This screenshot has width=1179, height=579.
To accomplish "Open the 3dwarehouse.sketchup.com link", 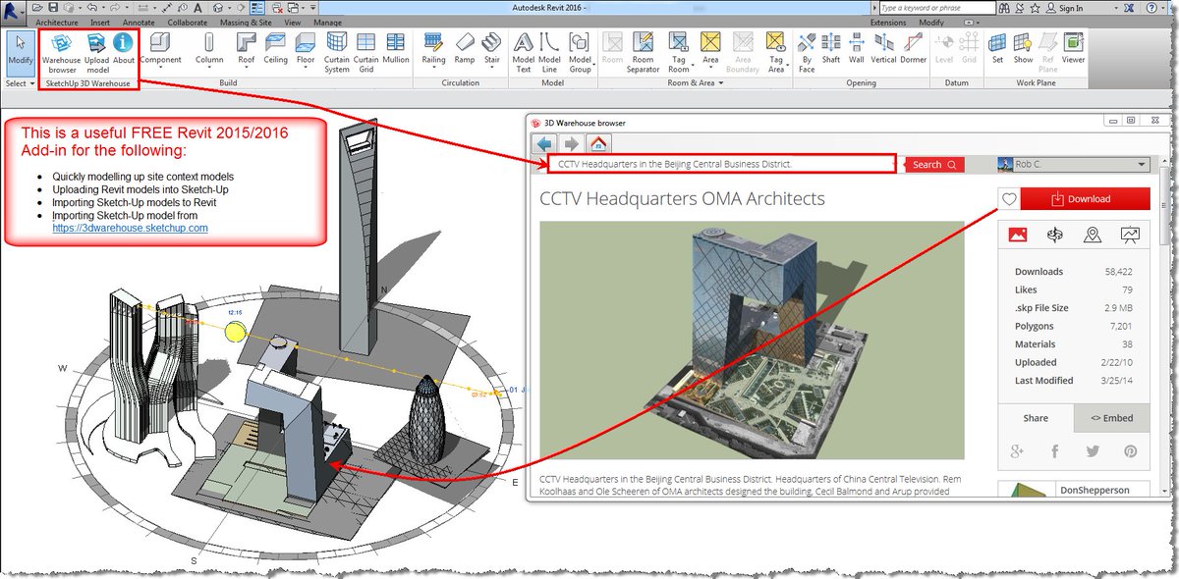I will [130, 228].
